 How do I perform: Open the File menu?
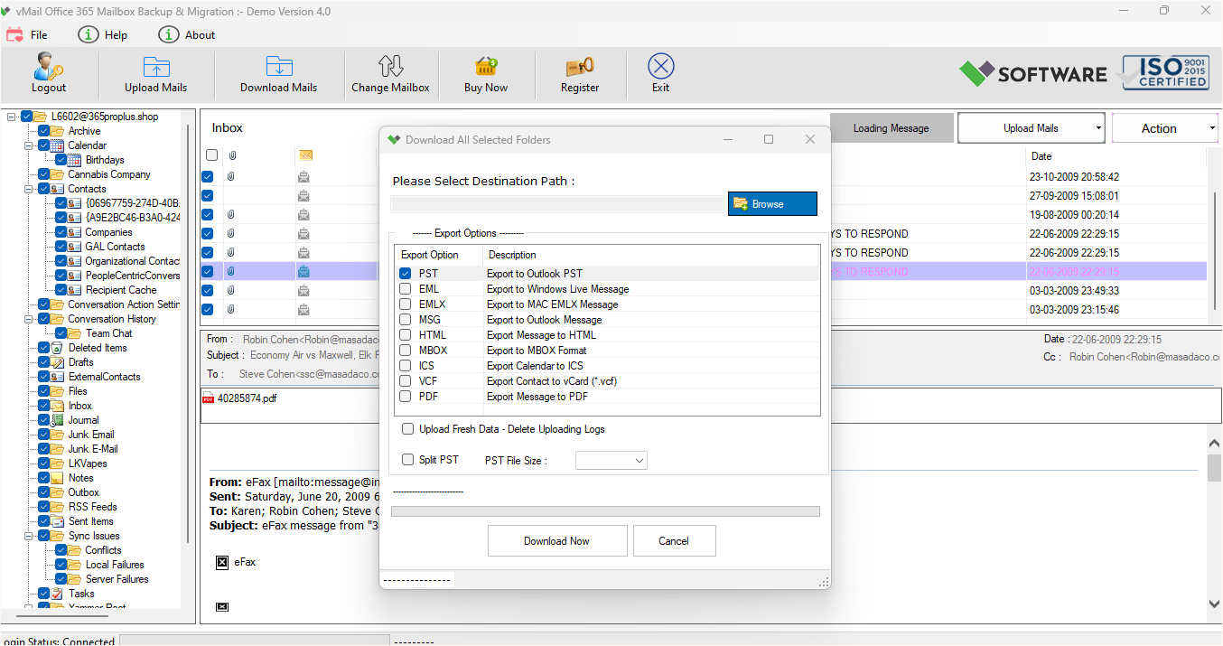click(x=39, y=35)
